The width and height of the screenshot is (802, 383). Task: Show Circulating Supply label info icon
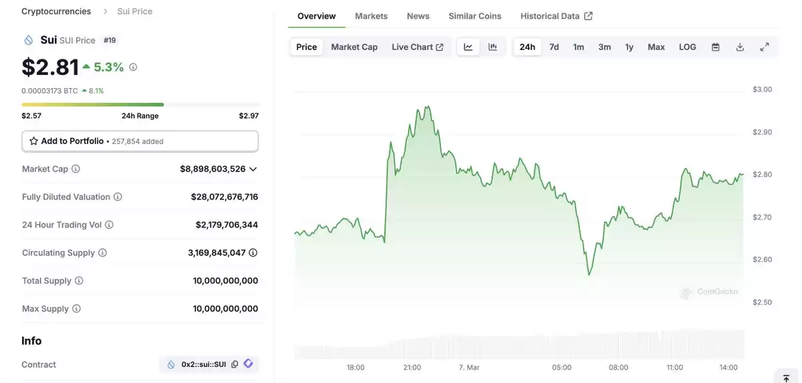click(102, 253)
